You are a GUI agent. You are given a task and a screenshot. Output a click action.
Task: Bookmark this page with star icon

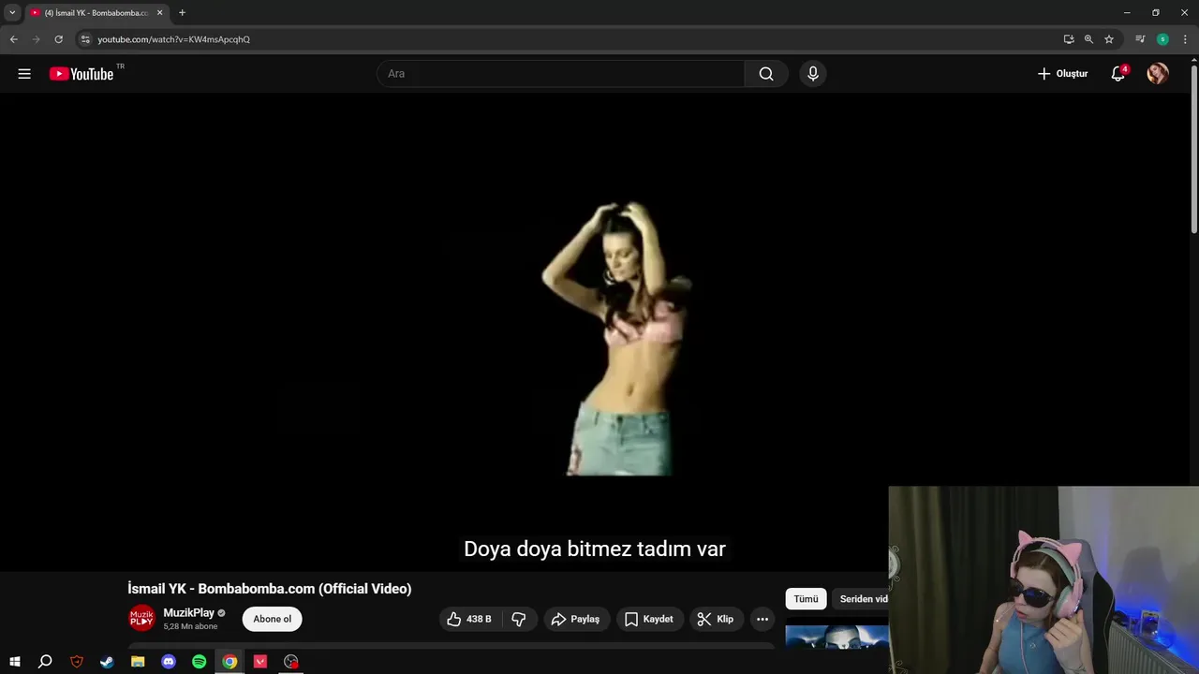click(1109, 39)
